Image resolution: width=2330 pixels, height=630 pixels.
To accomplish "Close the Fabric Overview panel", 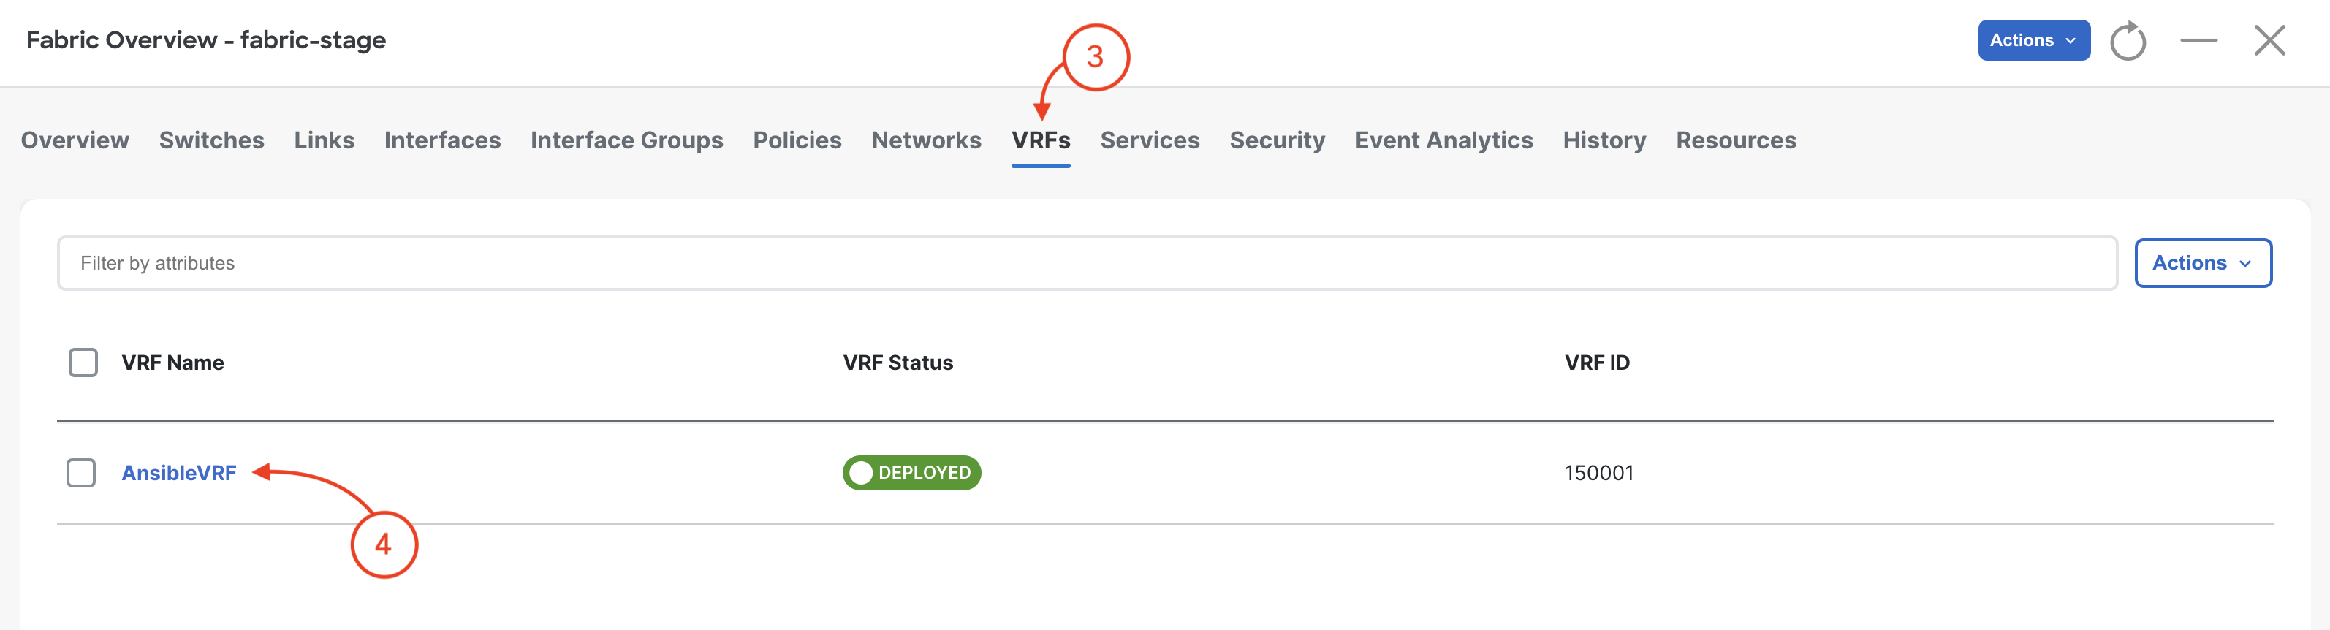I will tap(2269, 41).
